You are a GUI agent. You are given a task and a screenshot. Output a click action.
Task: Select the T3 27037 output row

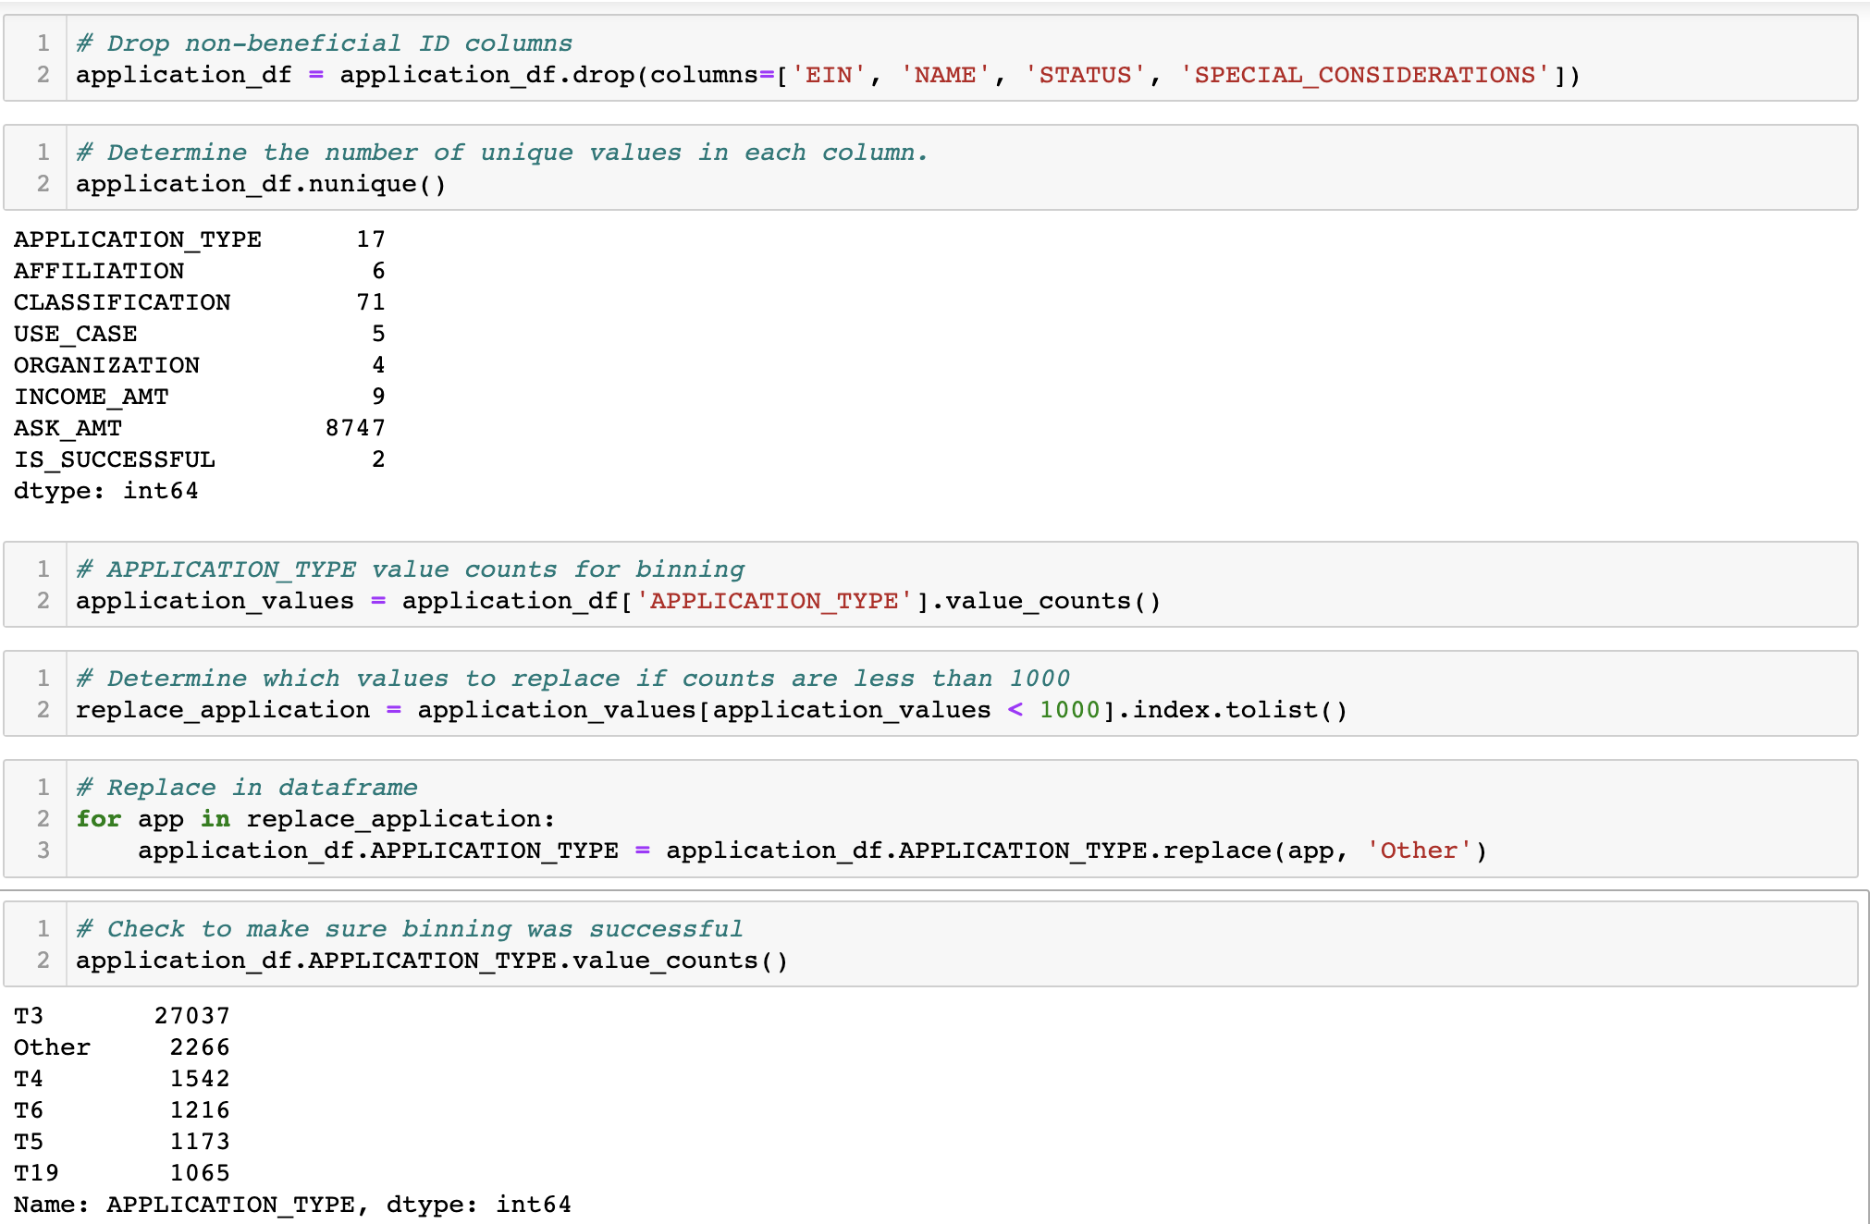(121, 1016)
